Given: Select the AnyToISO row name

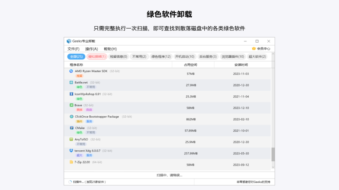Looking at the screenshot, I should click(81, 139).
